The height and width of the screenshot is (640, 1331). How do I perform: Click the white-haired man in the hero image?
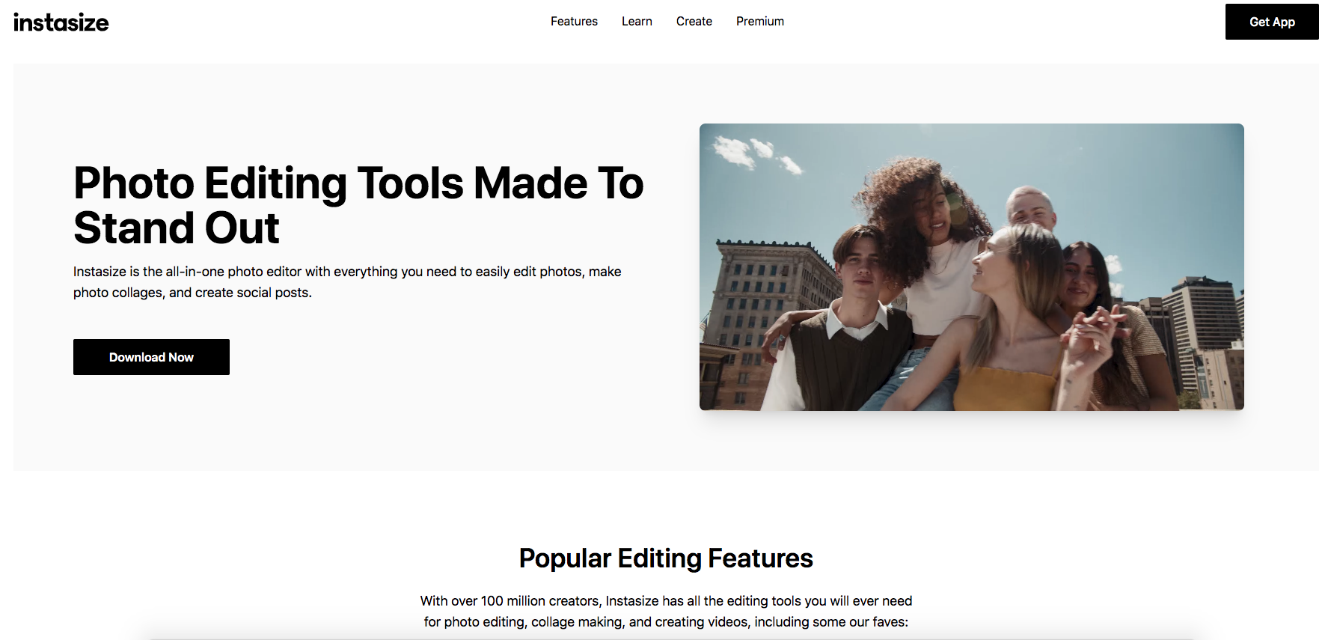tap(1031, 208)
